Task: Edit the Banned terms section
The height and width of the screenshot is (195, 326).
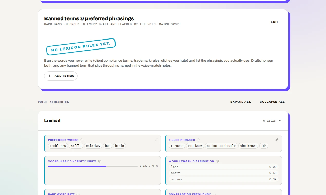Action: pos(275,22)
